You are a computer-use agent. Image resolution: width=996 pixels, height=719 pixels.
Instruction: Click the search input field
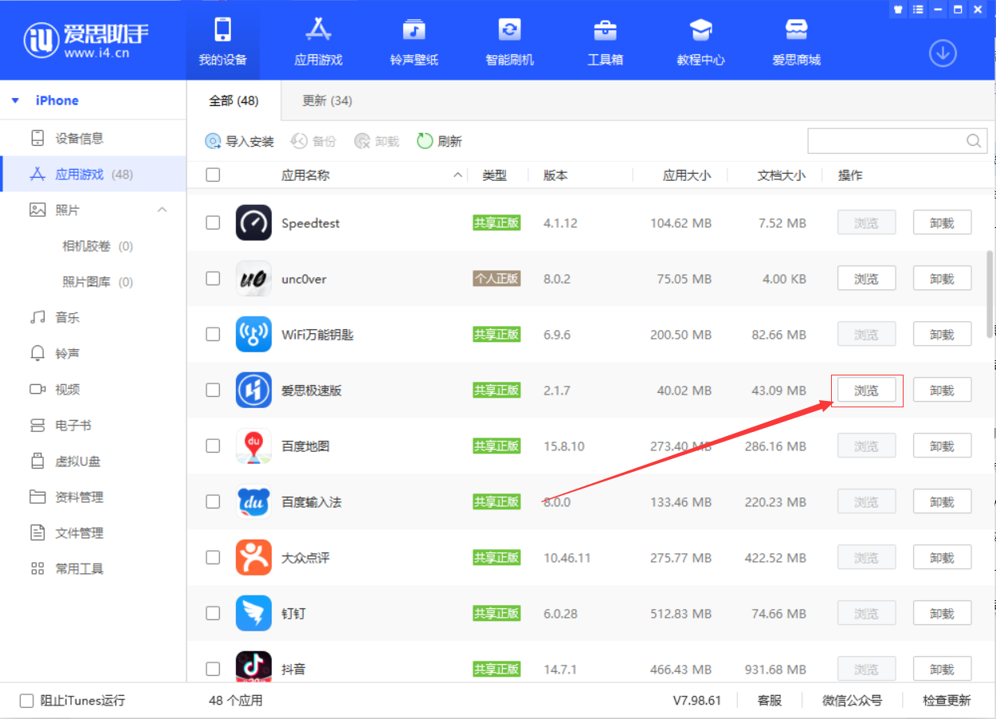884,140
